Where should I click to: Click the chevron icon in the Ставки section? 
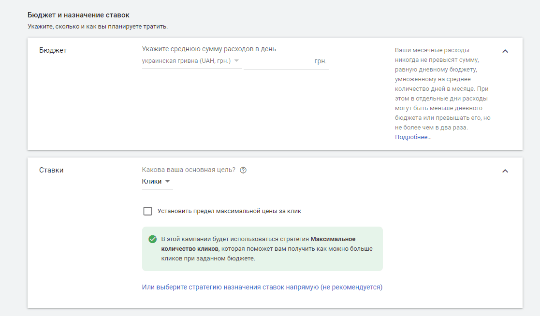[506, 170]
